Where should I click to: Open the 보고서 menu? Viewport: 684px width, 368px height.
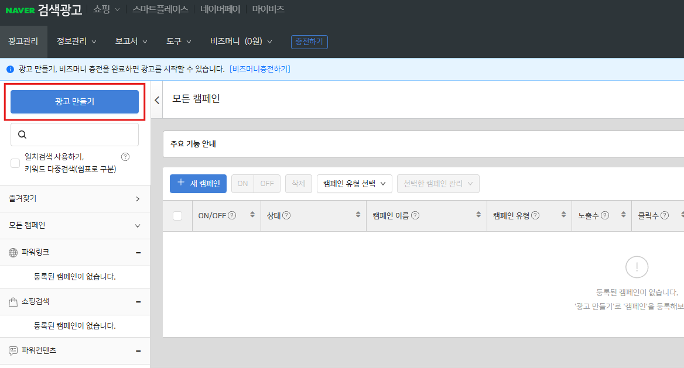pyautogui.click(x=131, y=42)
